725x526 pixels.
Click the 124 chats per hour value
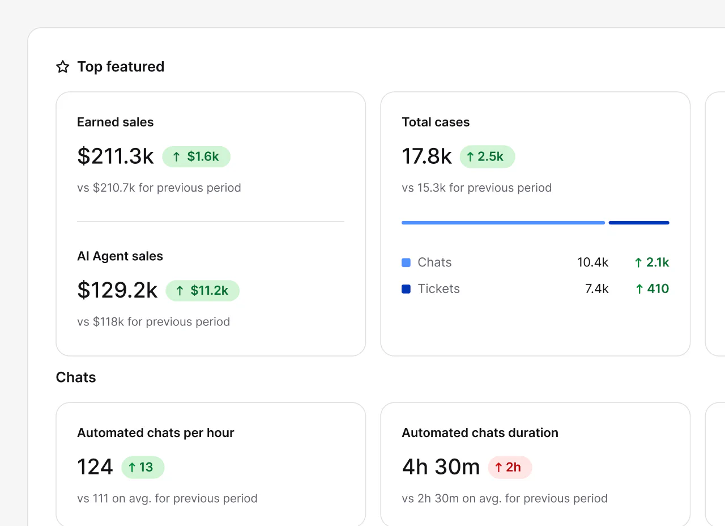click(x=95, y=467)
